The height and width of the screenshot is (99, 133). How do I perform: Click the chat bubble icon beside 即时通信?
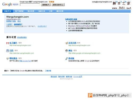(x=7, y=58)
